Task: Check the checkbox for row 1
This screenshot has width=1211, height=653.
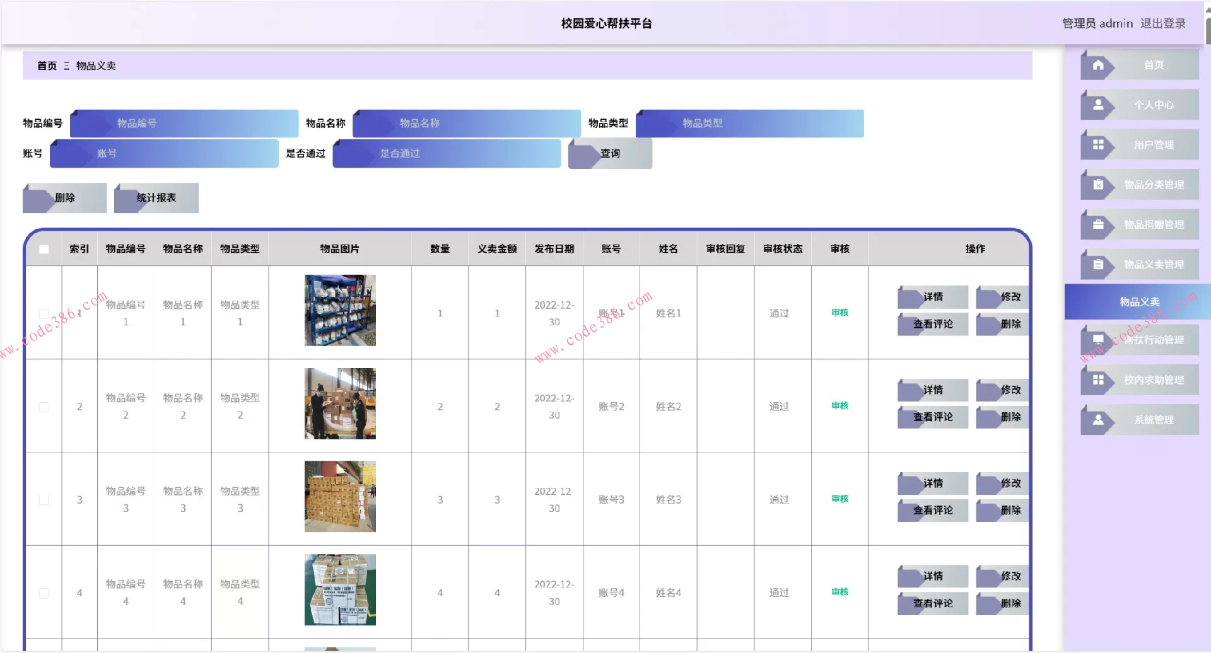Action: [44, 313]
